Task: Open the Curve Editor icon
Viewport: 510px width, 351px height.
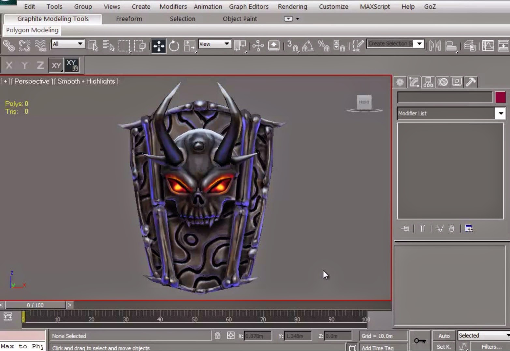Action: pyautogui.click(x=487, y=46)
